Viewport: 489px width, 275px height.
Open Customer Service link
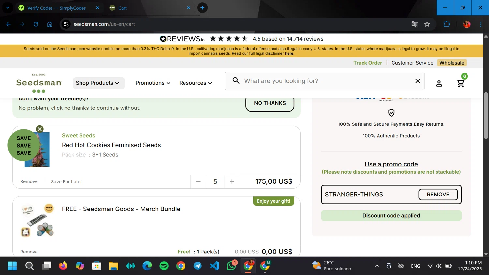(412, 63)
